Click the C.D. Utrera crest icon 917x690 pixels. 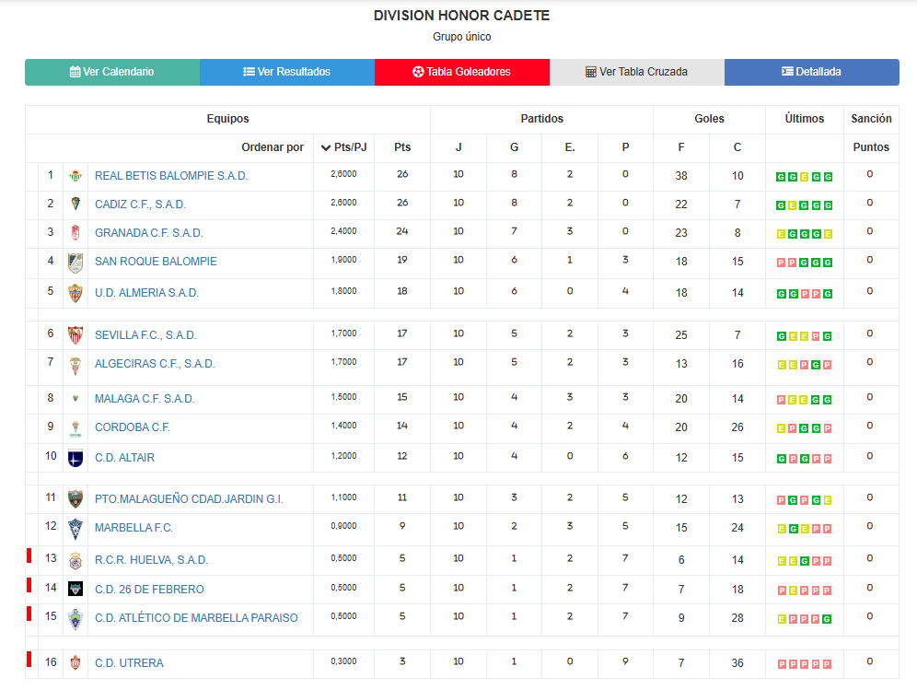click(x=75, y=663)
